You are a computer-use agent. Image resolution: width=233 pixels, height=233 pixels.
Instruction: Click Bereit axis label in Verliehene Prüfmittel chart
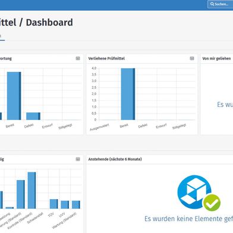point(124,125)
